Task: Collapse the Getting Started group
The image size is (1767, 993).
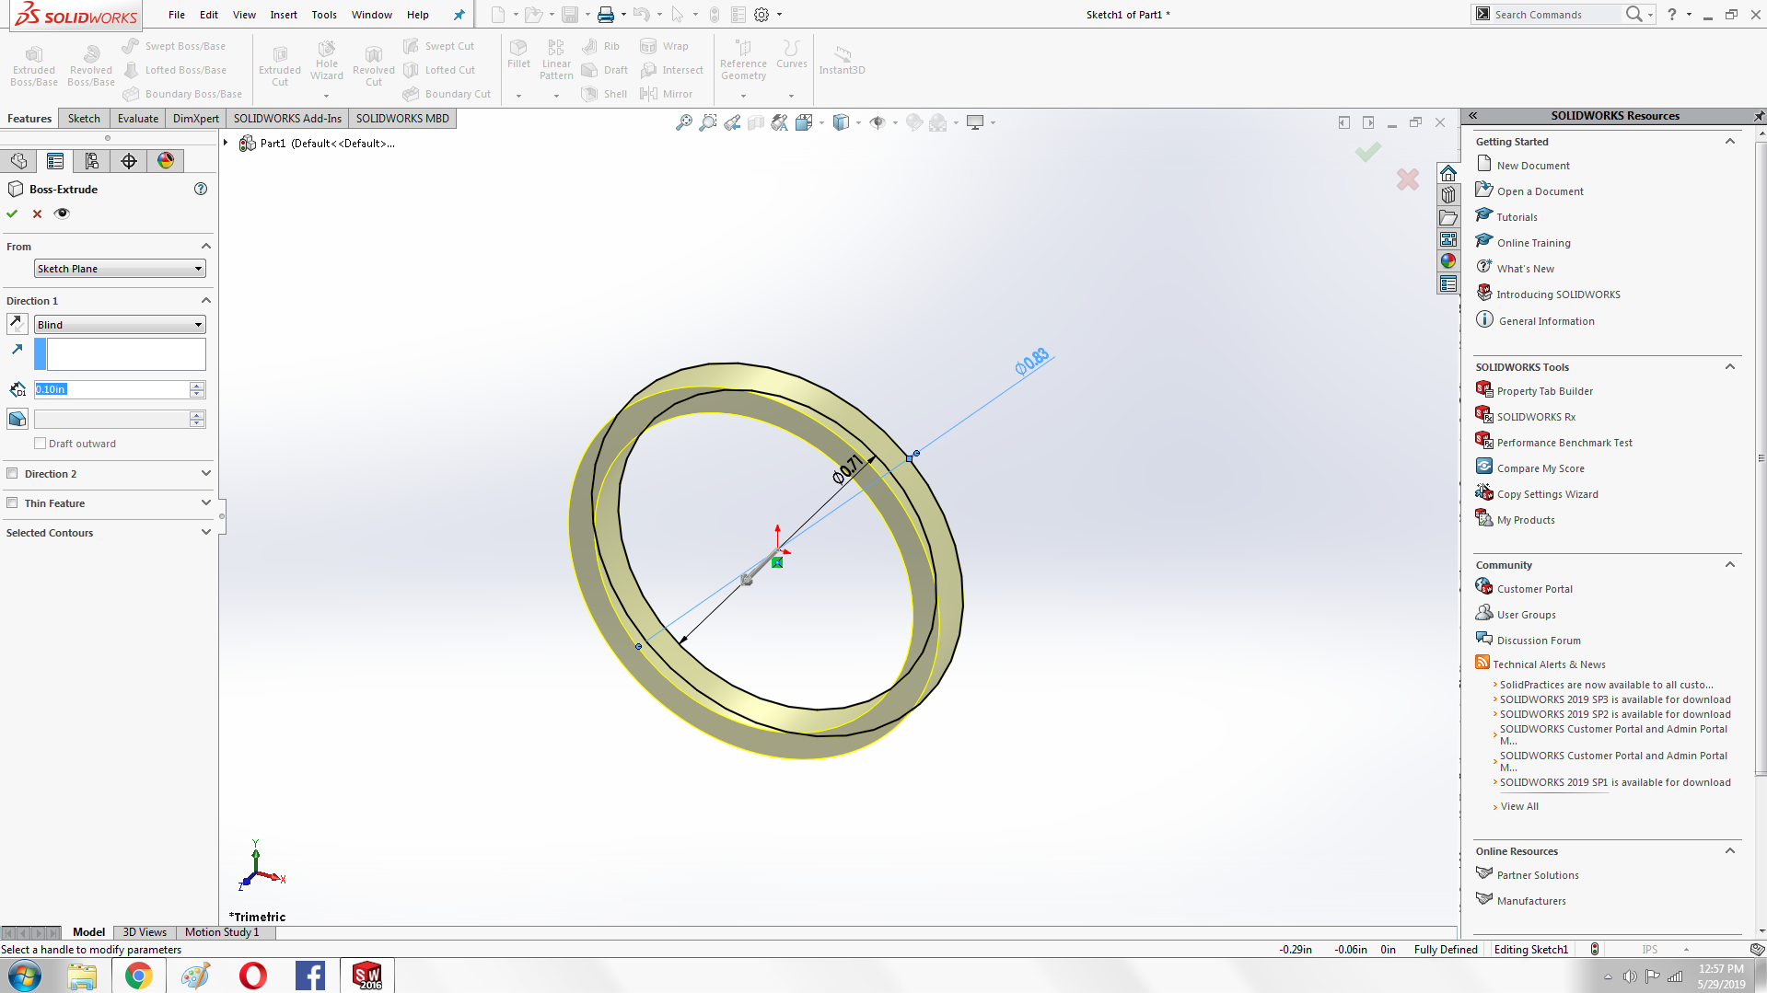Action: click(1729, 142)
